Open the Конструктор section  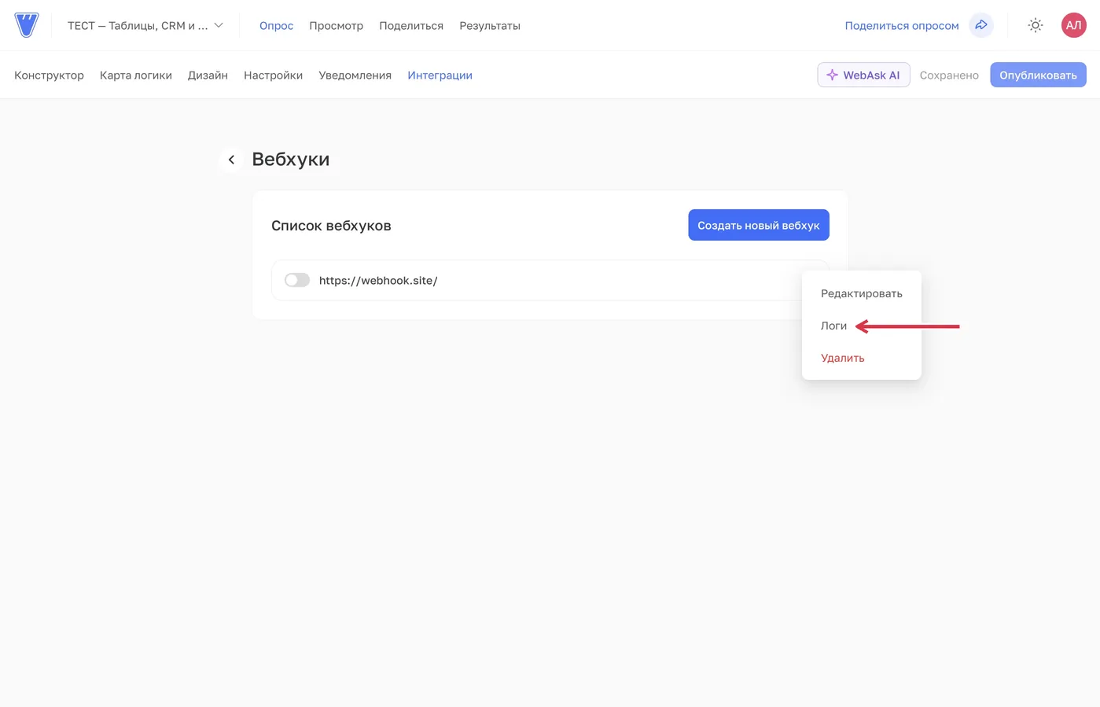pos(49,75)
